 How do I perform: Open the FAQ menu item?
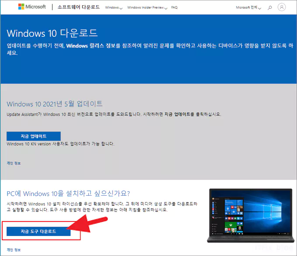click(174, 7)
